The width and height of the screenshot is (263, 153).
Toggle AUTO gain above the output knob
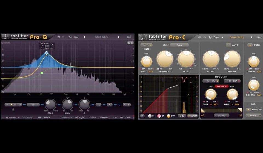tap(250, 45)
